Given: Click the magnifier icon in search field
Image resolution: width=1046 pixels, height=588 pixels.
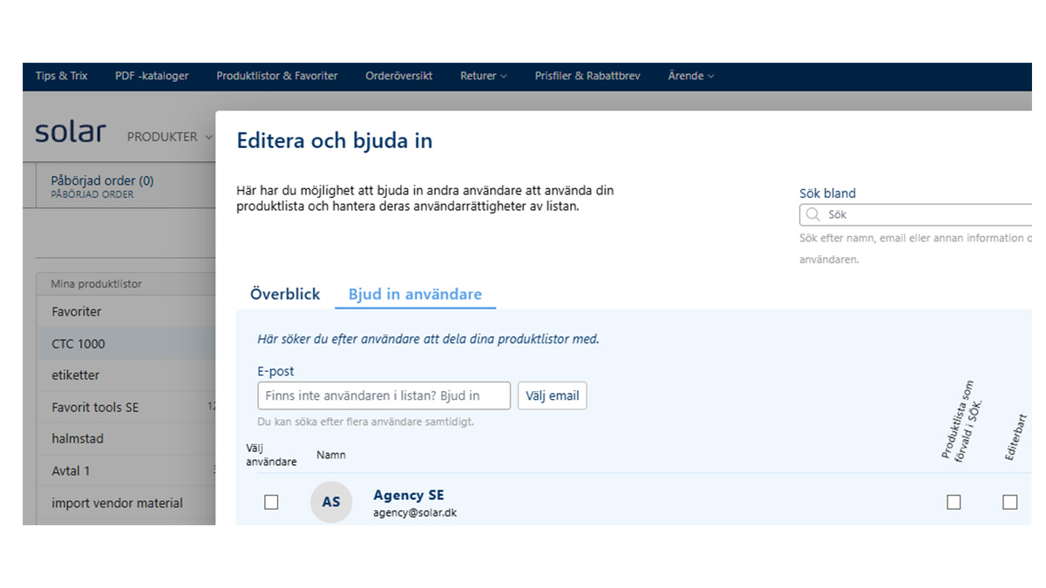Looking at the screenshot, I should [812, 214].
